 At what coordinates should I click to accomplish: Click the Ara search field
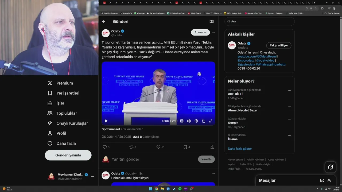pos(259,21)
